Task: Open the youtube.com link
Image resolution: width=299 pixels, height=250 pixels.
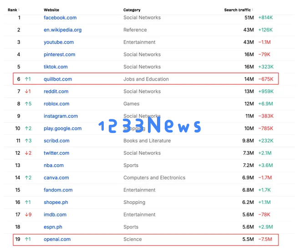Action: (59, 42)
